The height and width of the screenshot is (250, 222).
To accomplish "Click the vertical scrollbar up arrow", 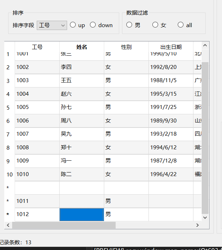I will pyautogui.click(x=205, y=46).
